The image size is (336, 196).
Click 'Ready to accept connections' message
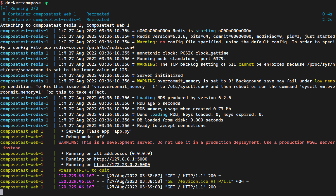point(171,126)
